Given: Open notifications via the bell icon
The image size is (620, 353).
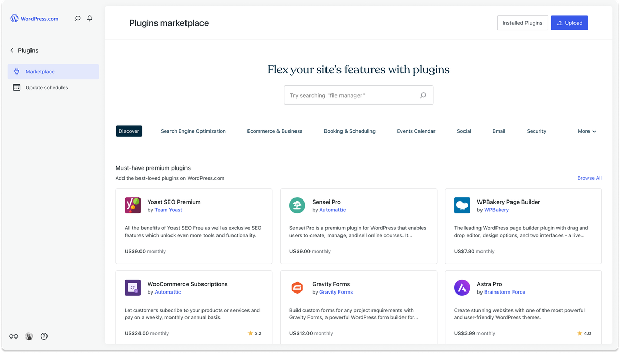Looking at the screenshot, I should point(89,18).
